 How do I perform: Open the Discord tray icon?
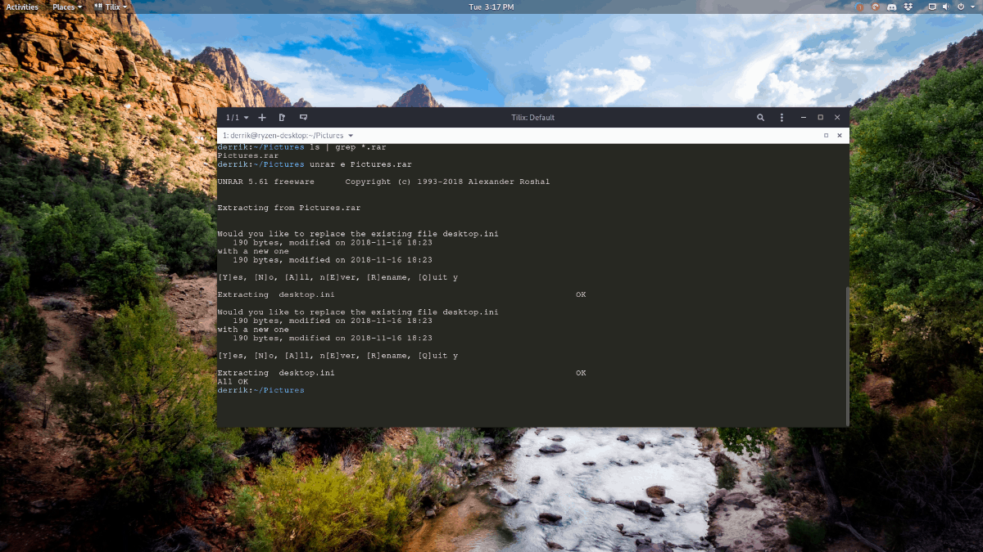pos(893,7)
